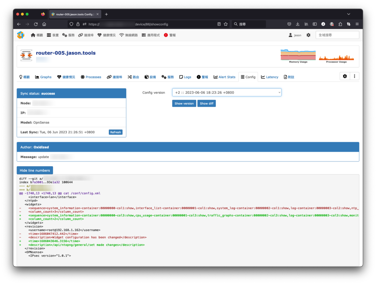
Task: Switch to the Graphs tab
Action: 43,77
